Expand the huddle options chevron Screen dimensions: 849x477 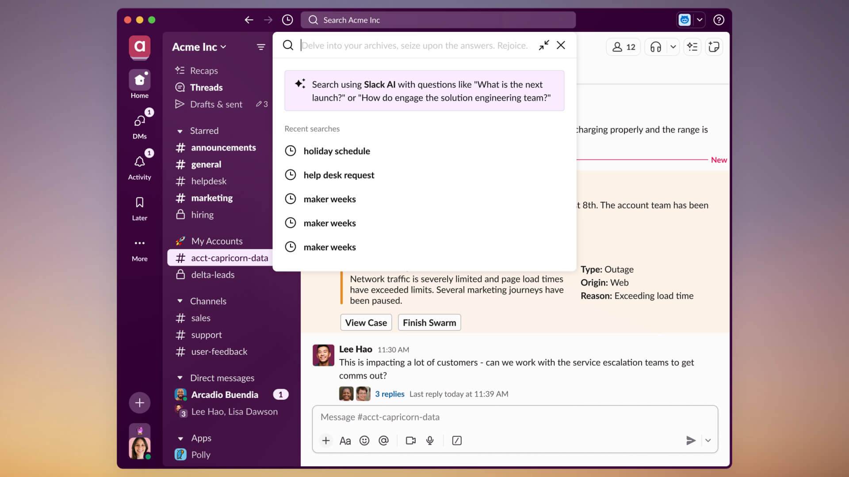pos(673,47)
